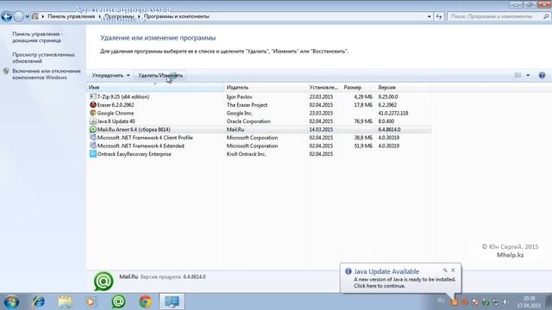This screenshot has width=552, height=310.
Task: Click the Java 8 Update 40 icon
Action: tap(93, 121)
